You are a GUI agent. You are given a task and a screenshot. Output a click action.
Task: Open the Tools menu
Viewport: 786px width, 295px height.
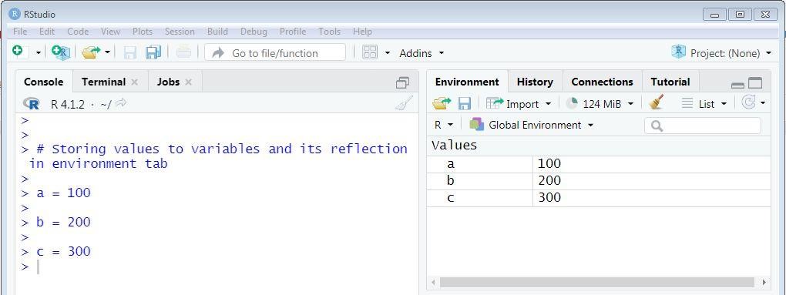(x=329, y=32)
